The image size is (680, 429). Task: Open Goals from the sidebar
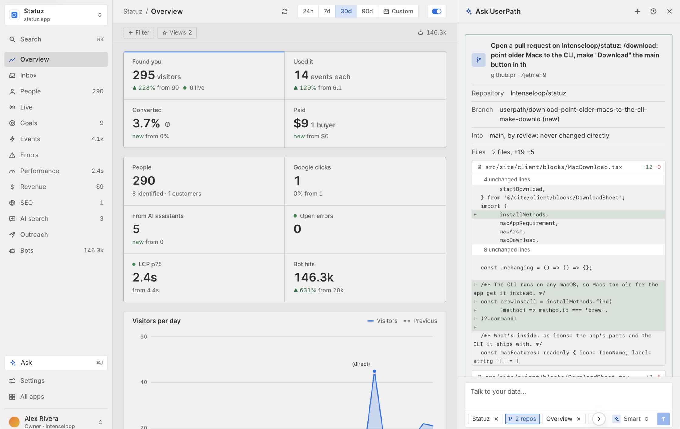(56, 123)
